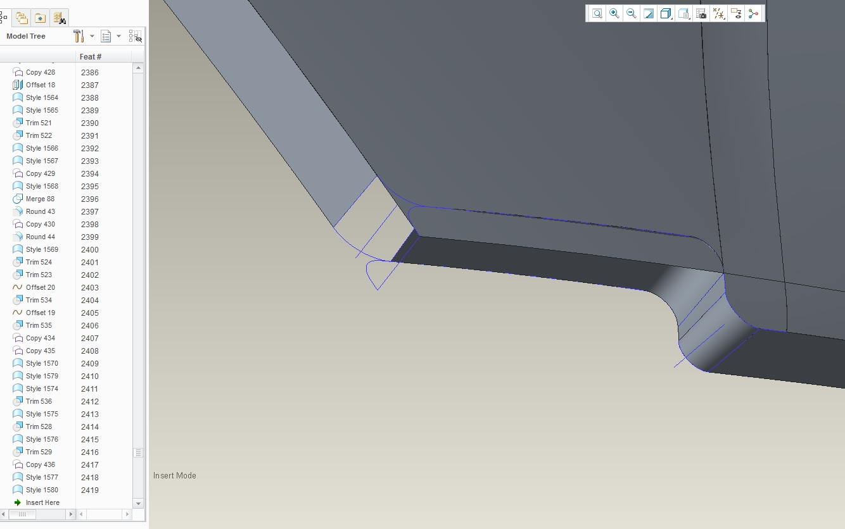Open the Model Tree Settings hammer icon
Screen dimensions: 845x529
click(79, 36)
